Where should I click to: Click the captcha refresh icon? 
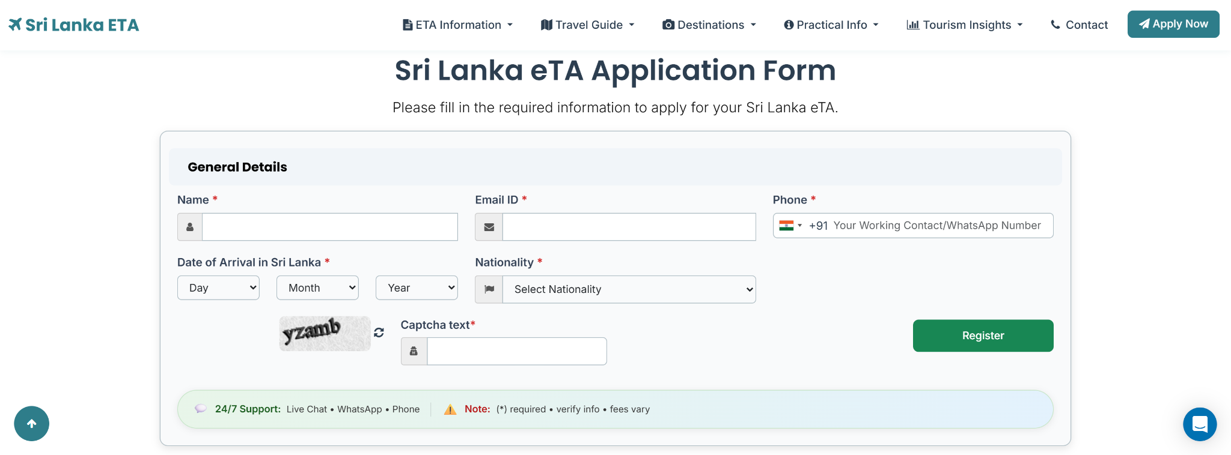pos(379,333)
